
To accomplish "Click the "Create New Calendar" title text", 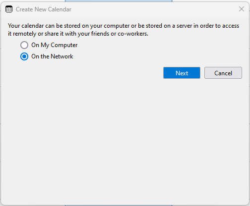I will [x=44, y=9].
